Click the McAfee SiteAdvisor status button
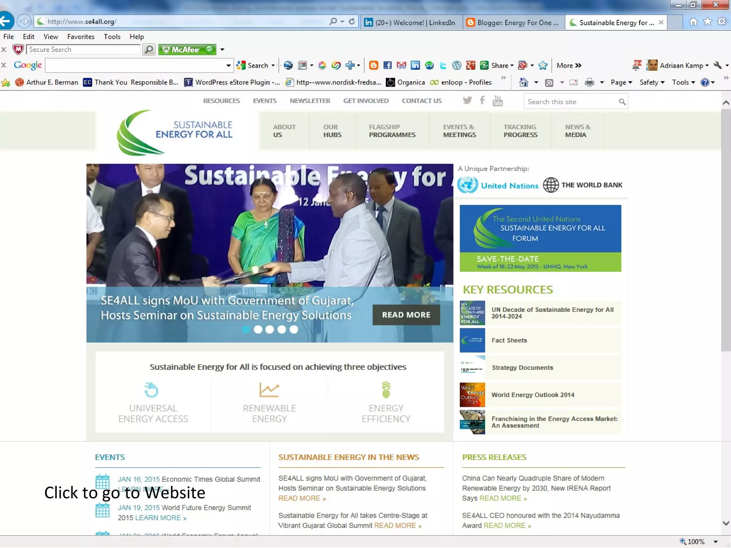 tap(187, 50)
